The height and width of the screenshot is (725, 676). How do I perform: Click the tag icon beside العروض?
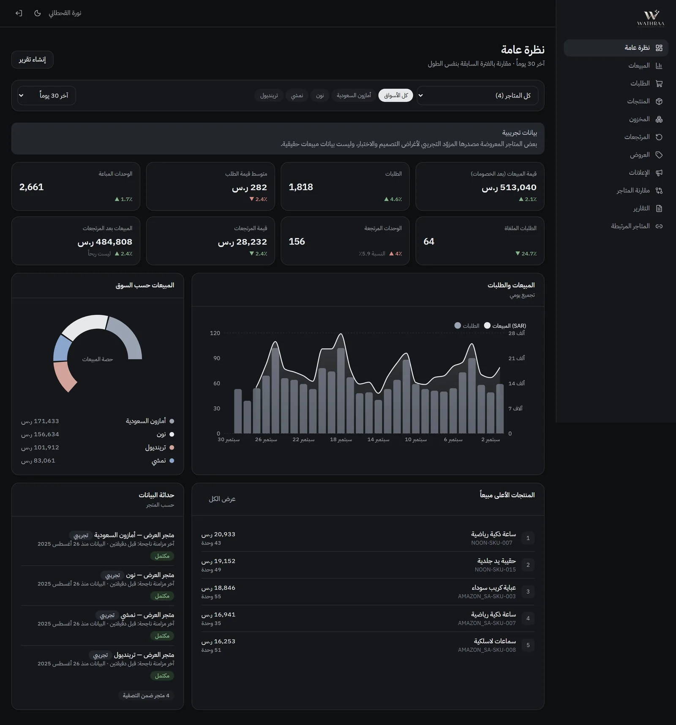(x=659, y=155)
